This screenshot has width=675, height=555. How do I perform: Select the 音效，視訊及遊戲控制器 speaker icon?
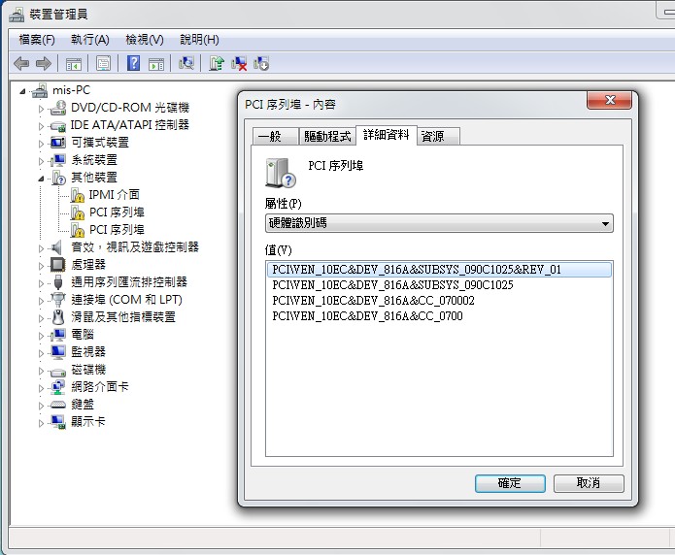[x=57, y=247]
